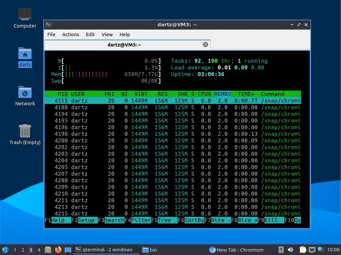
Task: Select the dartz@VM3: ~ terminal tab
Action: (x=128, y=45)
